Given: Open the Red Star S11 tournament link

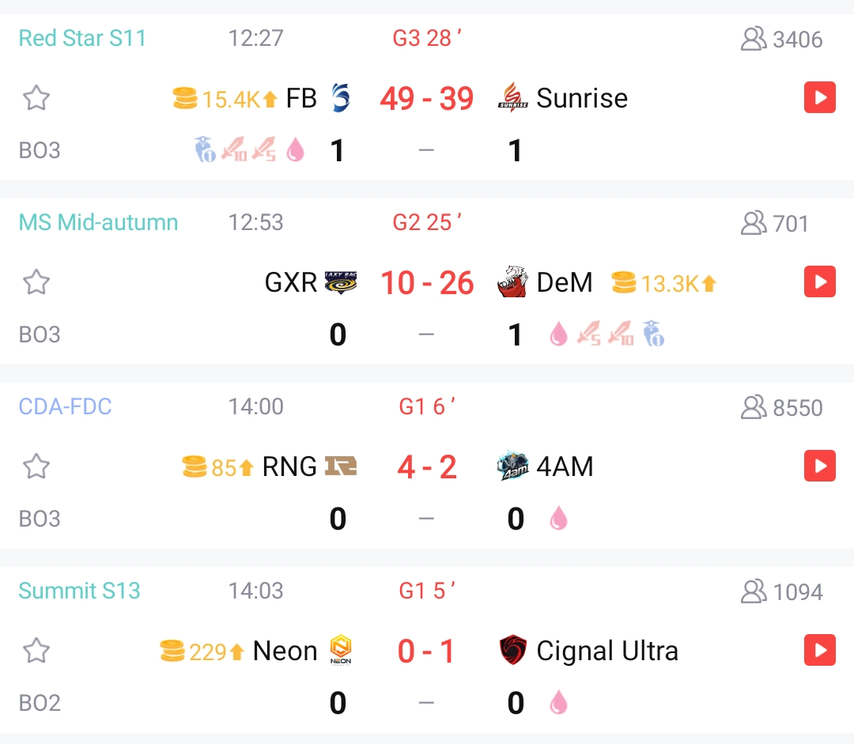Looking at the screenshot, I should tap(82, 38).
